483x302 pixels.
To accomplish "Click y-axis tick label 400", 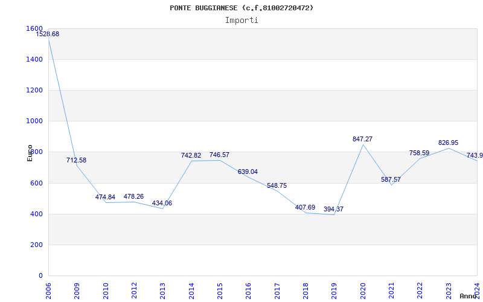I will click(37, 214).
